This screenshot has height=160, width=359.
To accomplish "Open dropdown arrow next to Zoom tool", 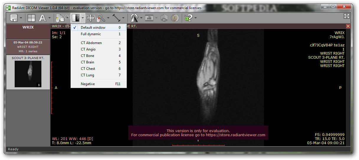I will pyautogui.click(x=108, y=18).
